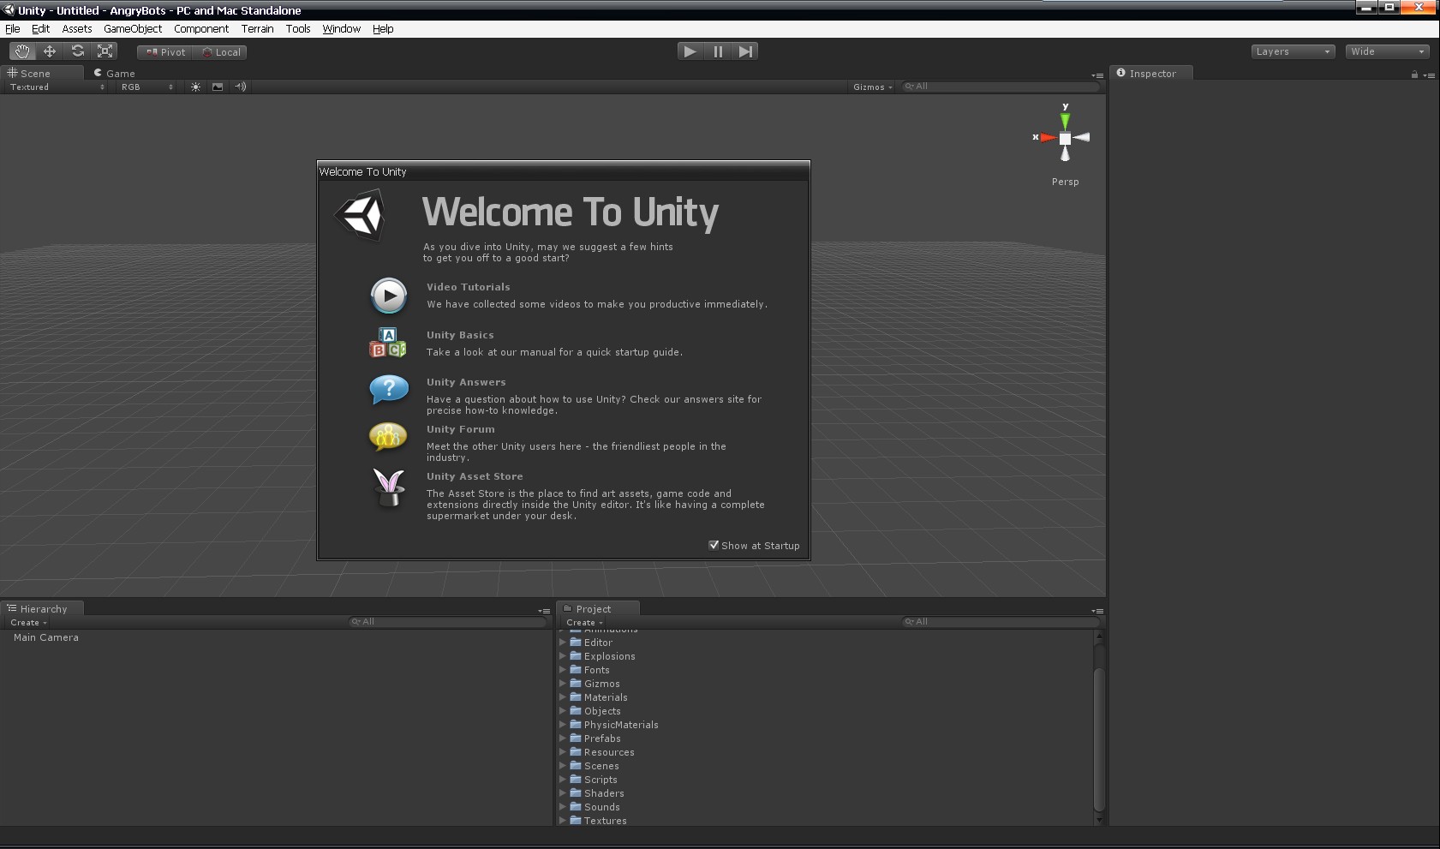Image resolution: width=1440 pixels, height=849 pixels.
Task: Click the Persp label under gizmo
Action: pos(1066,182)
